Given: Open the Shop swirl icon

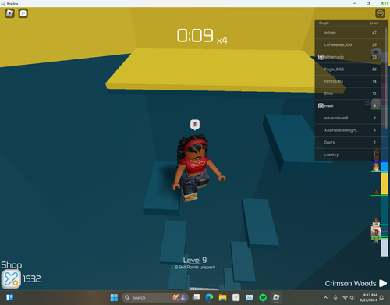Looking at the screenshot, I should pyautogui.click(x=11, y=279).
